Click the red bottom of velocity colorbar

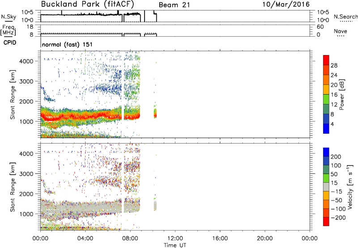point(326,222)
